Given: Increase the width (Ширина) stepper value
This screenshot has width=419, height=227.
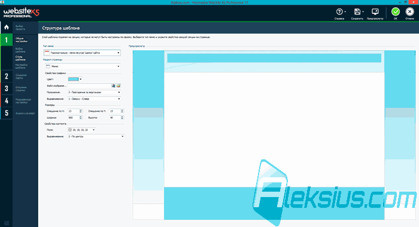Looking at the screenshot, I should tap(81, 117).
